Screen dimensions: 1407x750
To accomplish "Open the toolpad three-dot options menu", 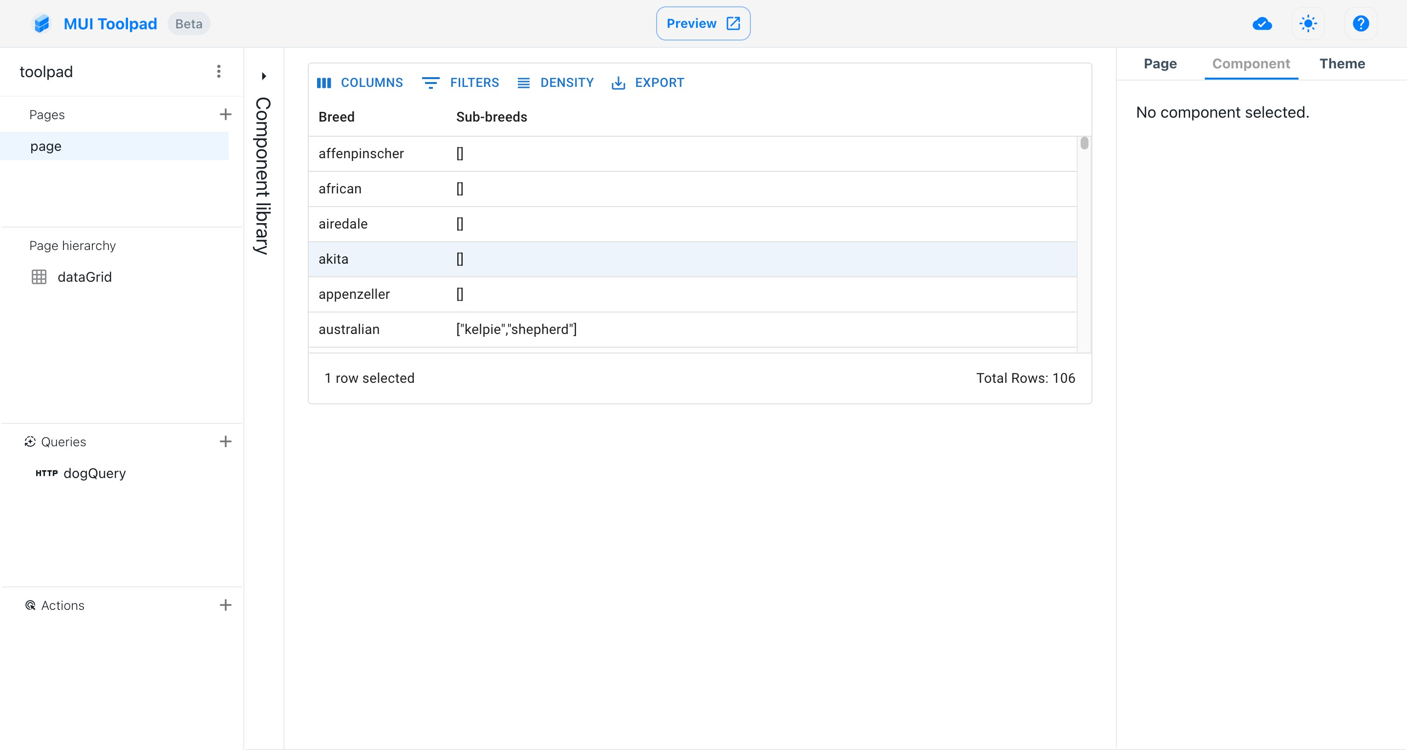I will 218,71.
